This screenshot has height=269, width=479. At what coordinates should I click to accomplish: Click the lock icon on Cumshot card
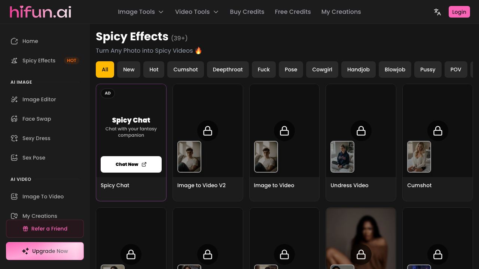pos(437,131)
